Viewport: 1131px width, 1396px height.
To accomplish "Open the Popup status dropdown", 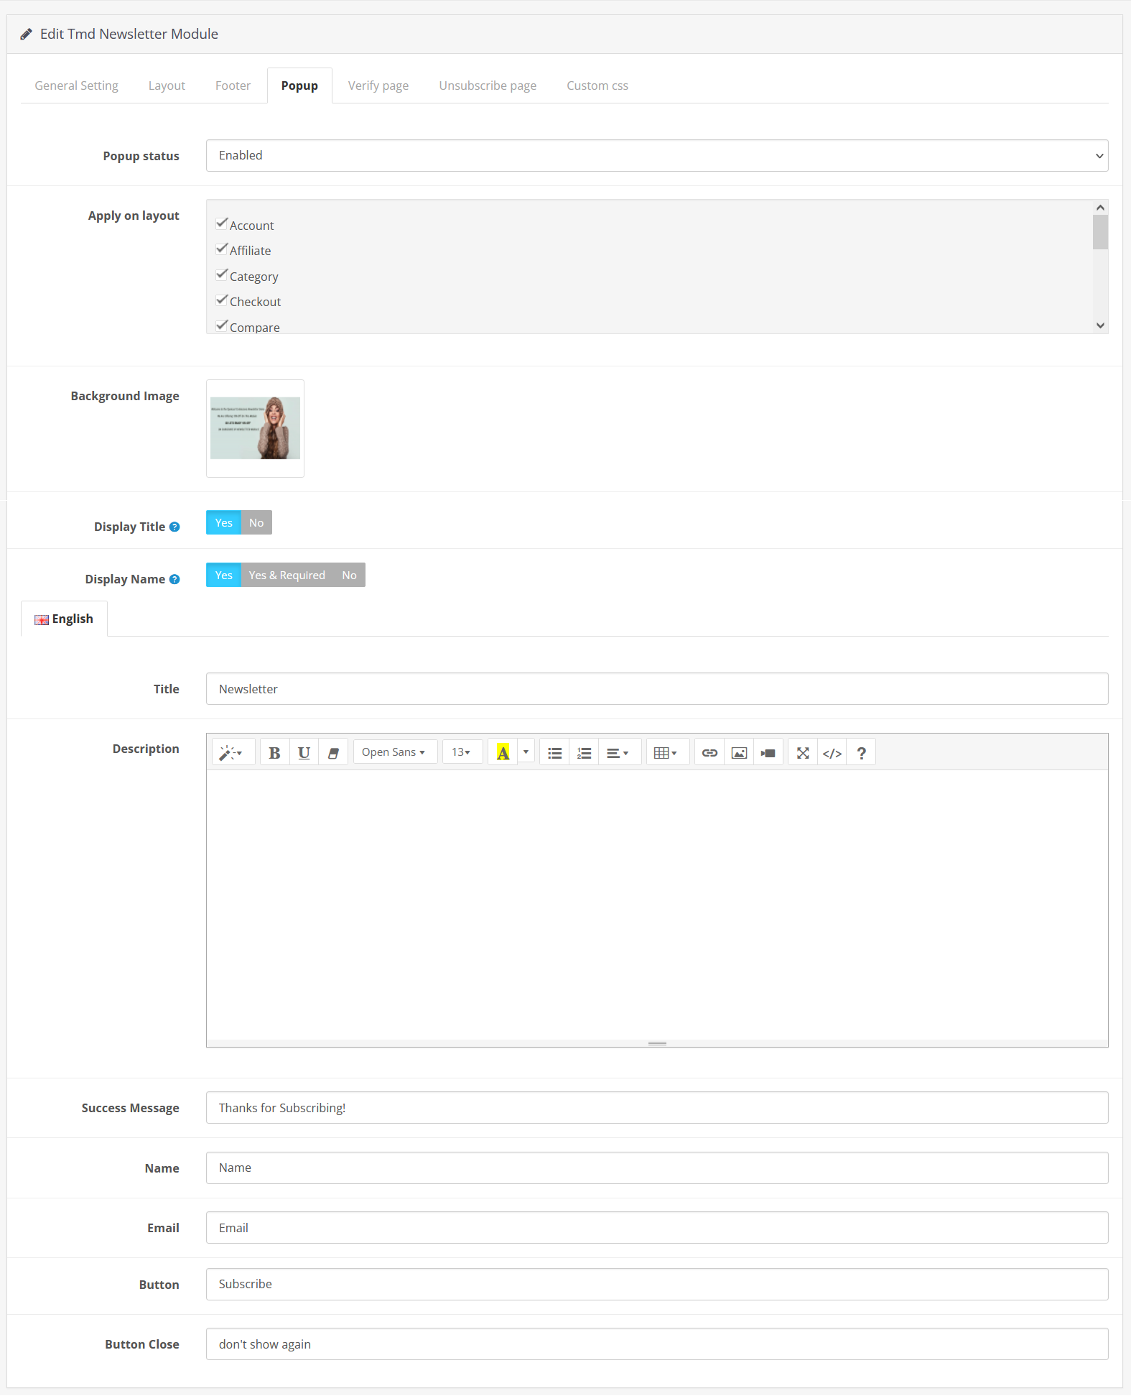I will point(656,155).
